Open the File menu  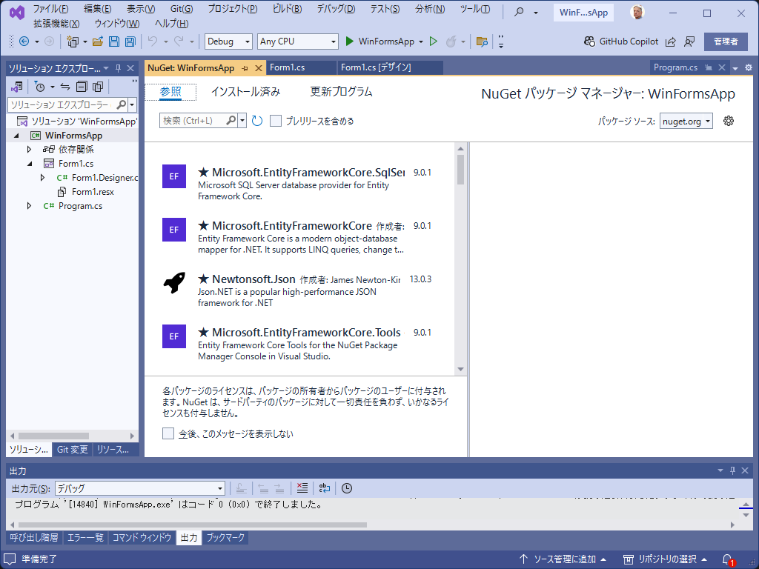[50, 9]
